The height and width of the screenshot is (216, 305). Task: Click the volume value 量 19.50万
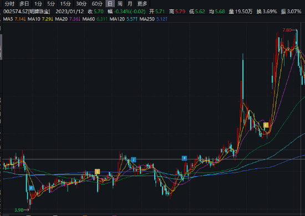pyautogui.click(x=241, y=12)
